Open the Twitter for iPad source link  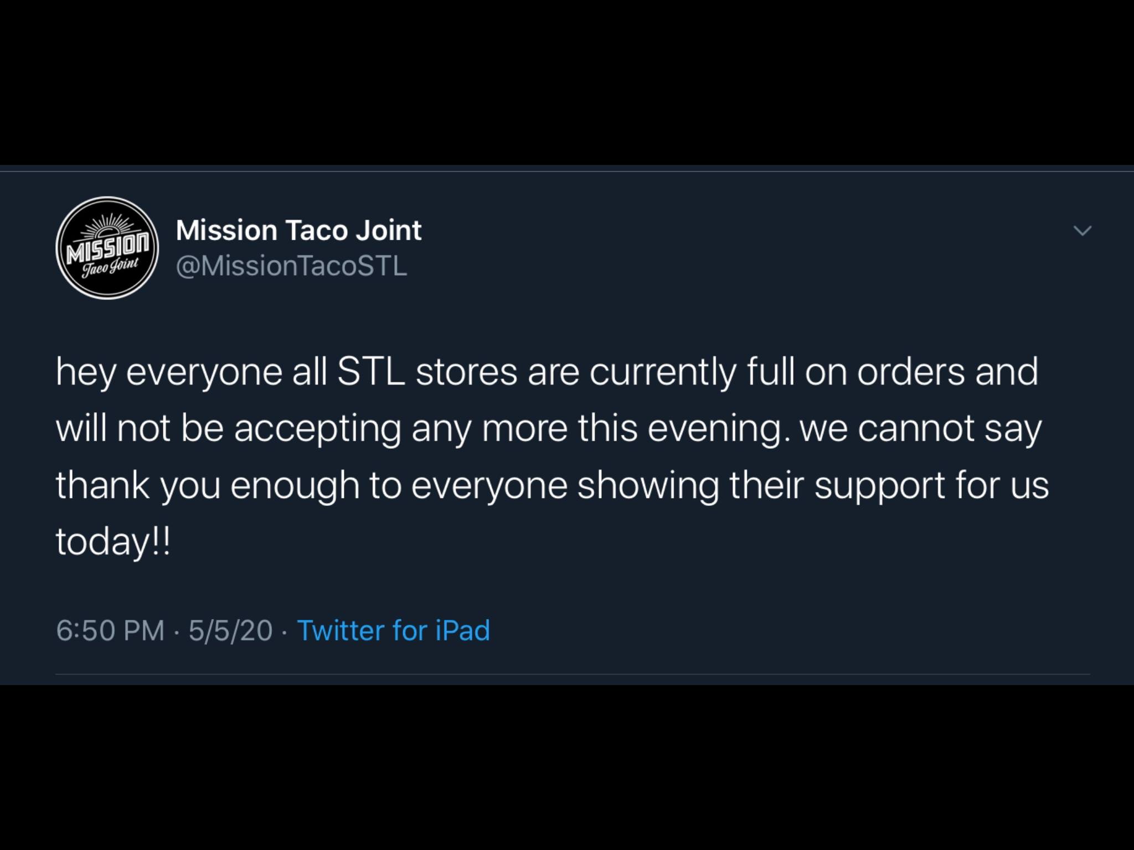pyautogui.click(x=394, y=630)
